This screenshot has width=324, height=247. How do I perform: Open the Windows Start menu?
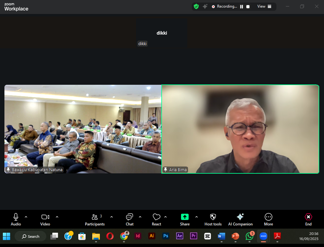coord(6,236)
